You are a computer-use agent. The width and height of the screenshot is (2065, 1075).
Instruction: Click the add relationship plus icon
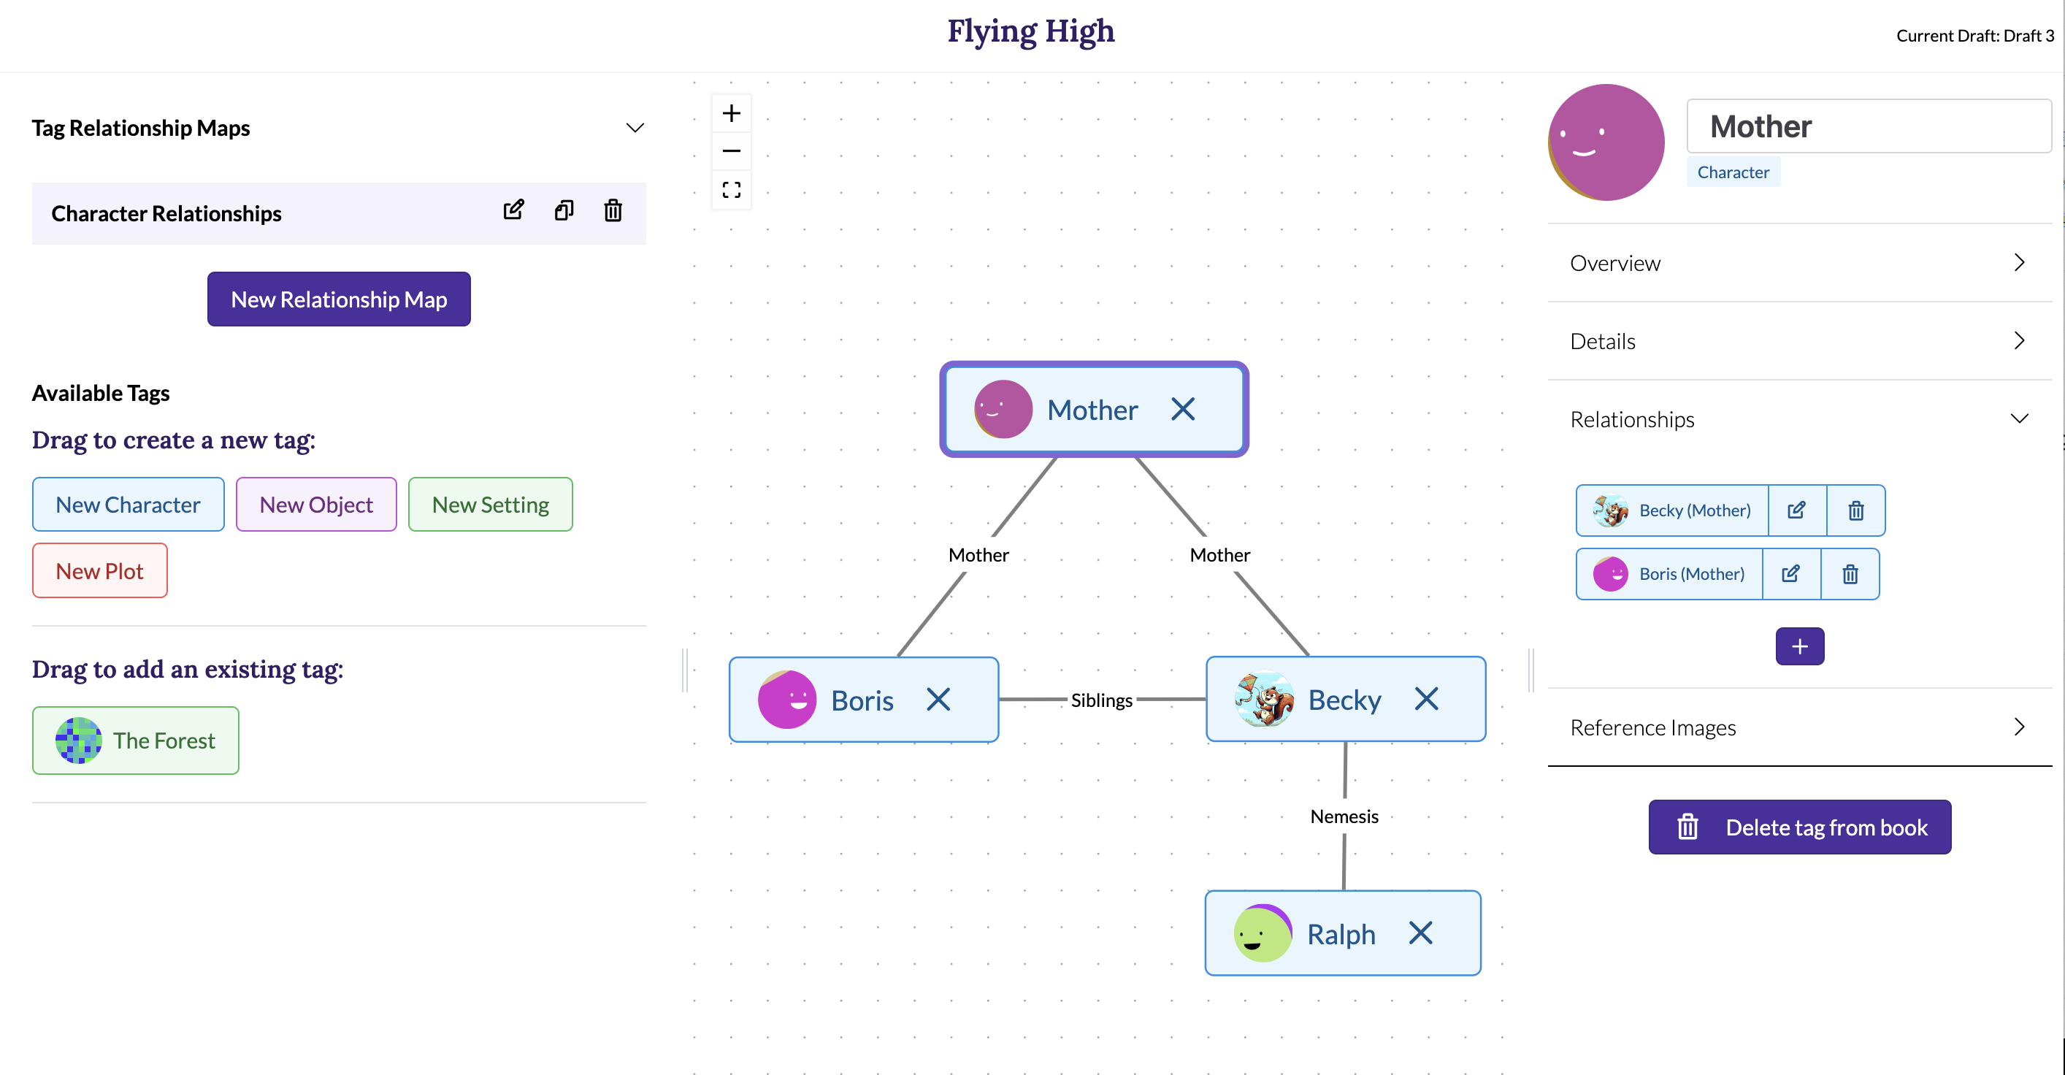(x=1800, y=646)
